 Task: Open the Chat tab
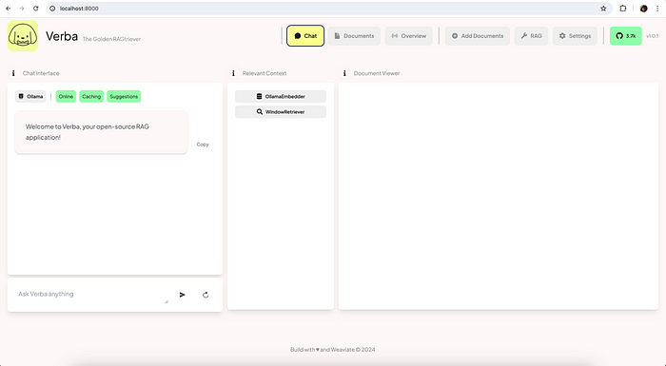click(305, 36)
